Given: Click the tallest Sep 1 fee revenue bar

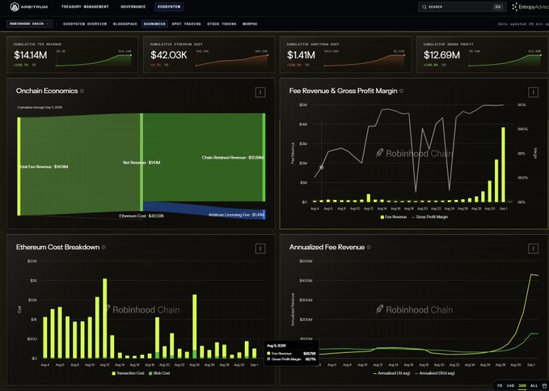Looking at the screenshot, I should pyautogui.click(x=503, y=164).
